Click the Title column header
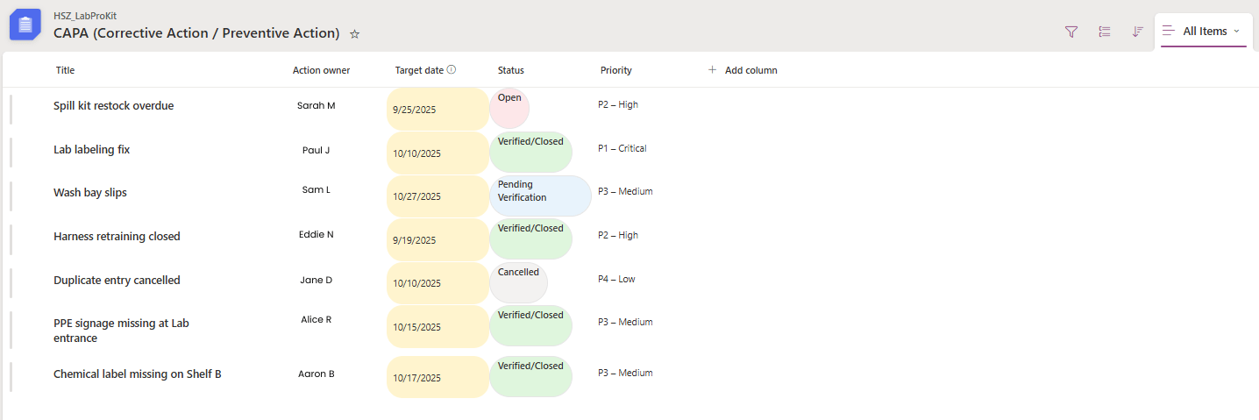Image resolution: width=1259 pixels, height=420 pixels. click(66, 70)
